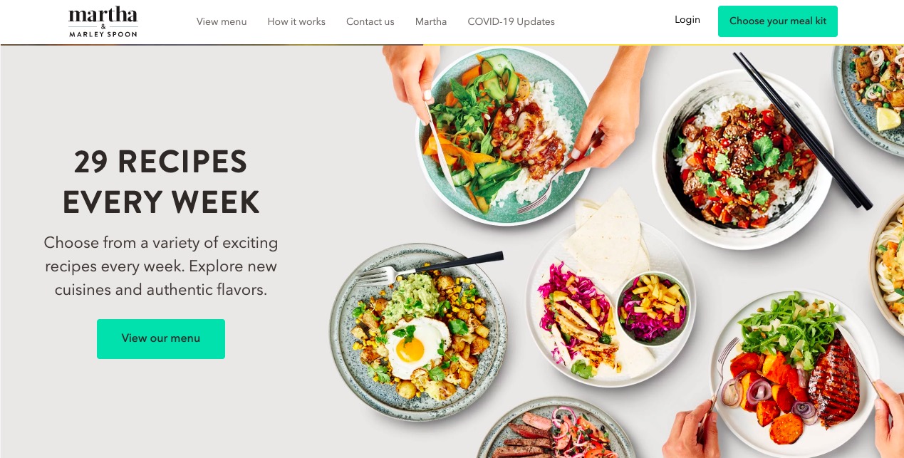Click the Martha & Marley Spoon logo

[x=103, y=22]
